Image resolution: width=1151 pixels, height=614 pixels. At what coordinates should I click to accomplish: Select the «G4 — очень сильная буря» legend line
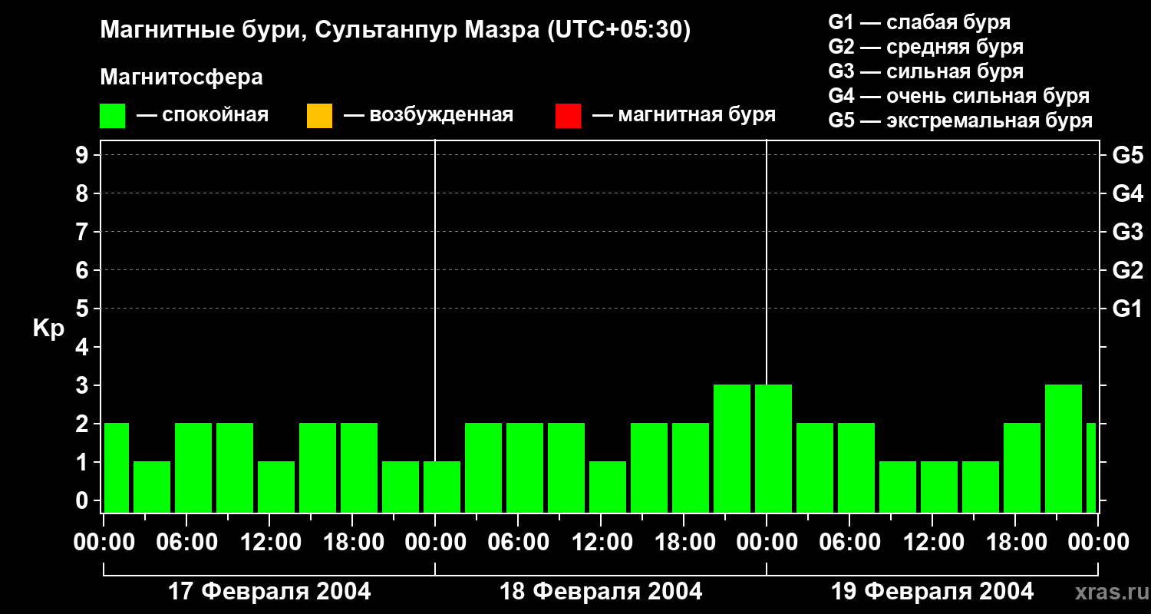coord(959,96)
